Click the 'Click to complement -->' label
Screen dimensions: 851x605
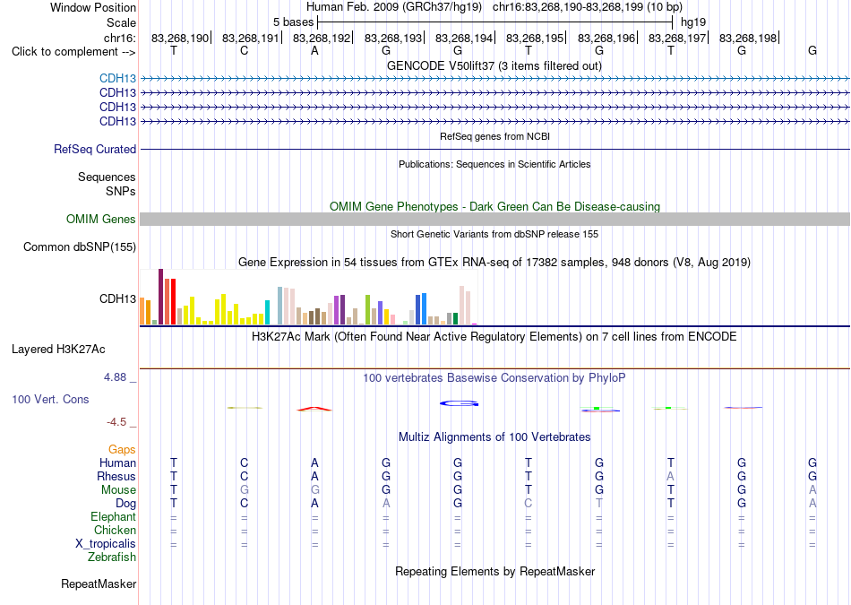pos(73,52)
